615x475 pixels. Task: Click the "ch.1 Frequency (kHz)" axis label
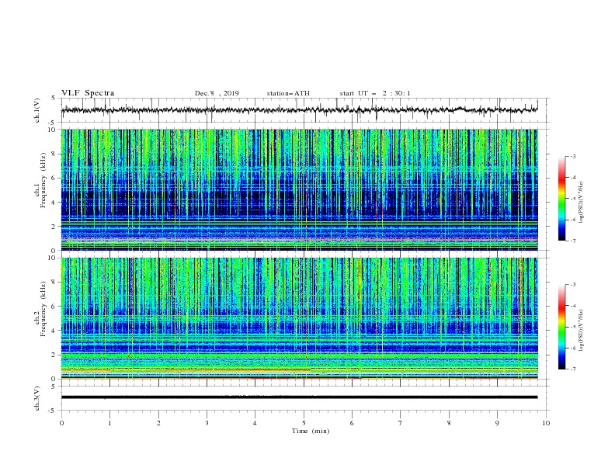coord(40,179)
